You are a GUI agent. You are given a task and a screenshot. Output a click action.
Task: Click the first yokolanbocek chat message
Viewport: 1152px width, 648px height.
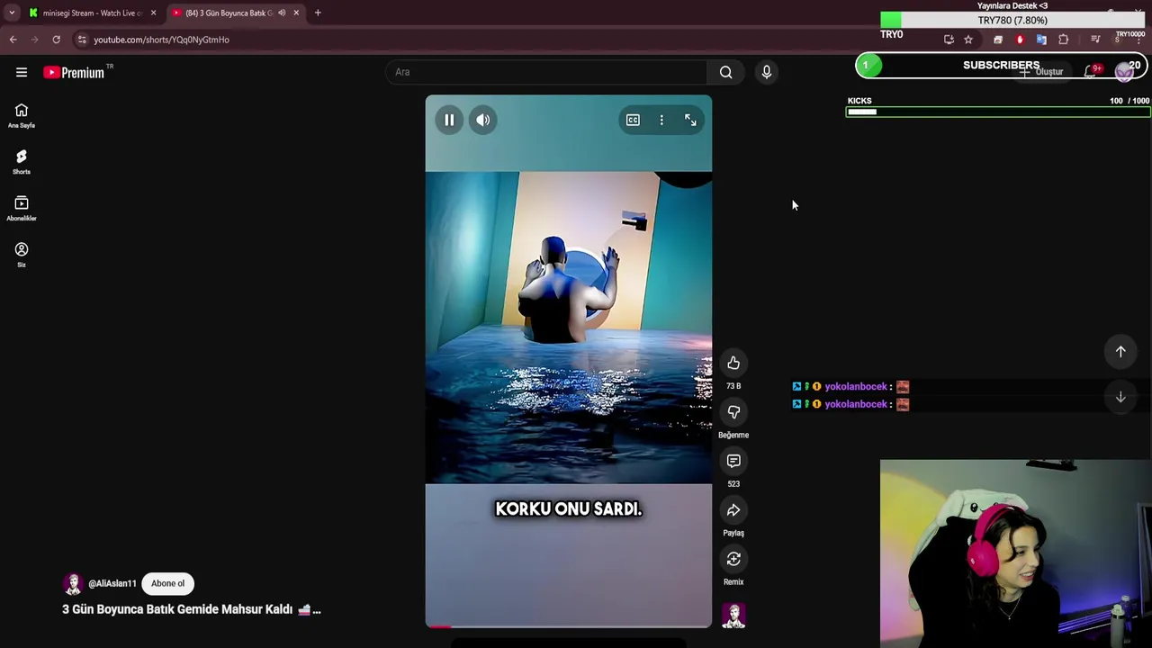click(x=850, y=386)
